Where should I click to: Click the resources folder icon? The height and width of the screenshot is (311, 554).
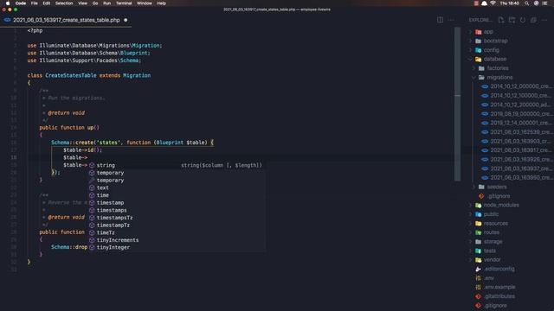tap(479, 224)
